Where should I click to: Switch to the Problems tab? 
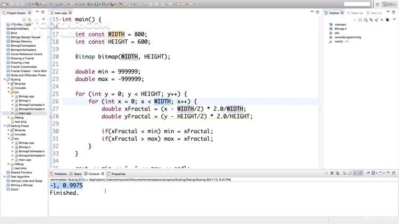coord(60,174)
